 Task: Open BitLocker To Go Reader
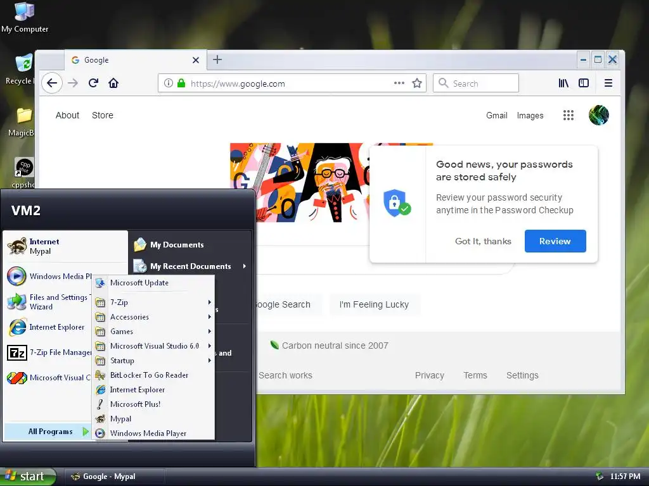pos(153,375)
